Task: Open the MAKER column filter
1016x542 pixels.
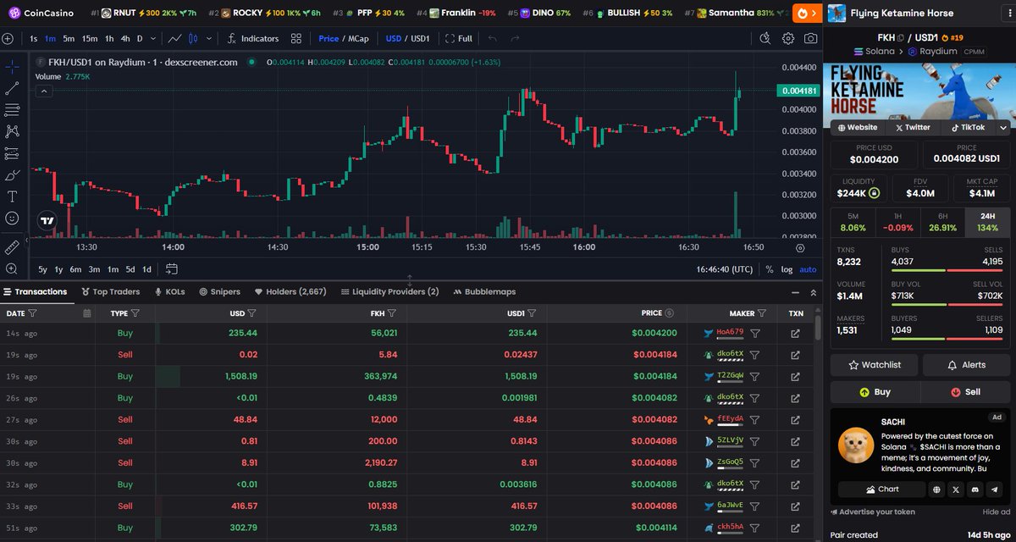Action: 762,313
